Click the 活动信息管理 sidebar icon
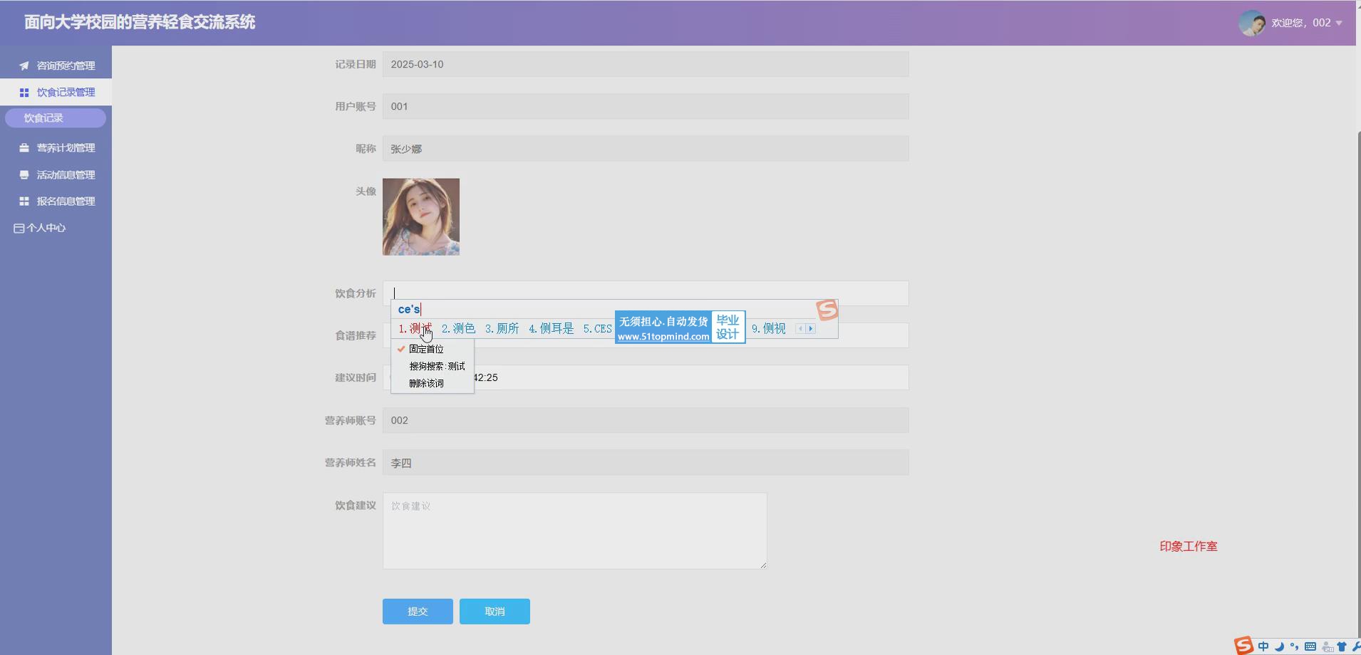 (x=24, y=175)
